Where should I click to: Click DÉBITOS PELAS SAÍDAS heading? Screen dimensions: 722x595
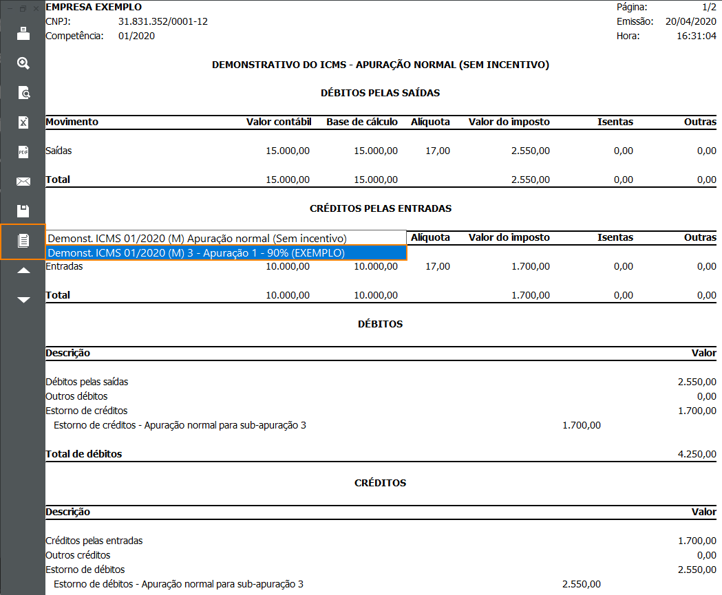(x=381, y=93)
